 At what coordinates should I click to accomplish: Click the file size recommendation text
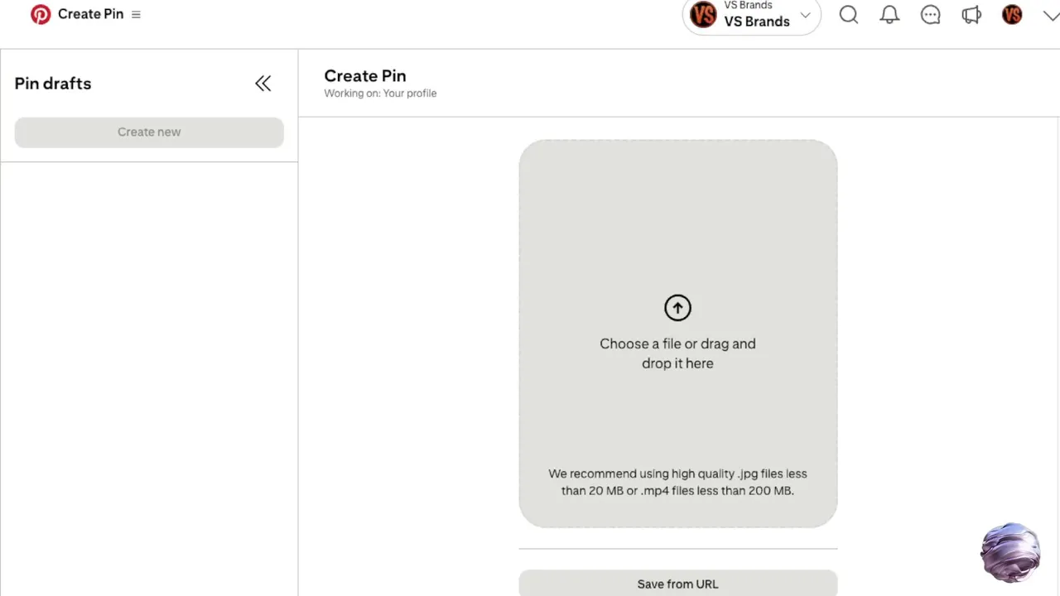click(x=677, y=482)
